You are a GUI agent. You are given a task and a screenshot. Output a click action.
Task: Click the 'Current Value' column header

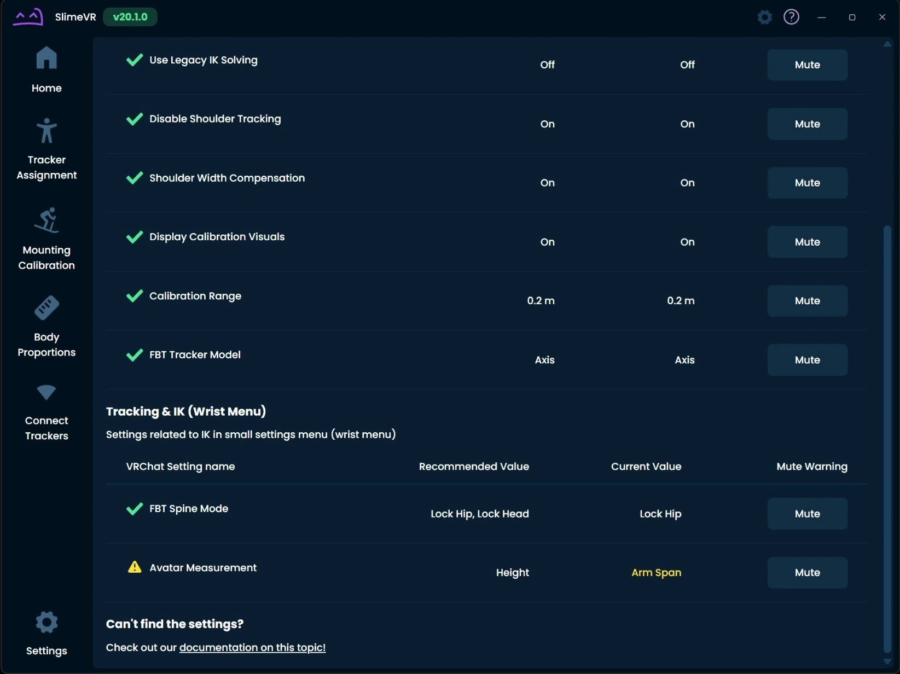646,467
